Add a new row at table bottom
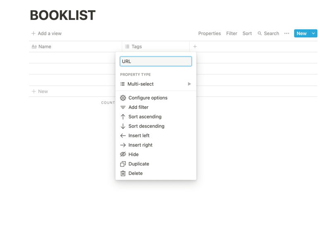 (x=40, y=91)
